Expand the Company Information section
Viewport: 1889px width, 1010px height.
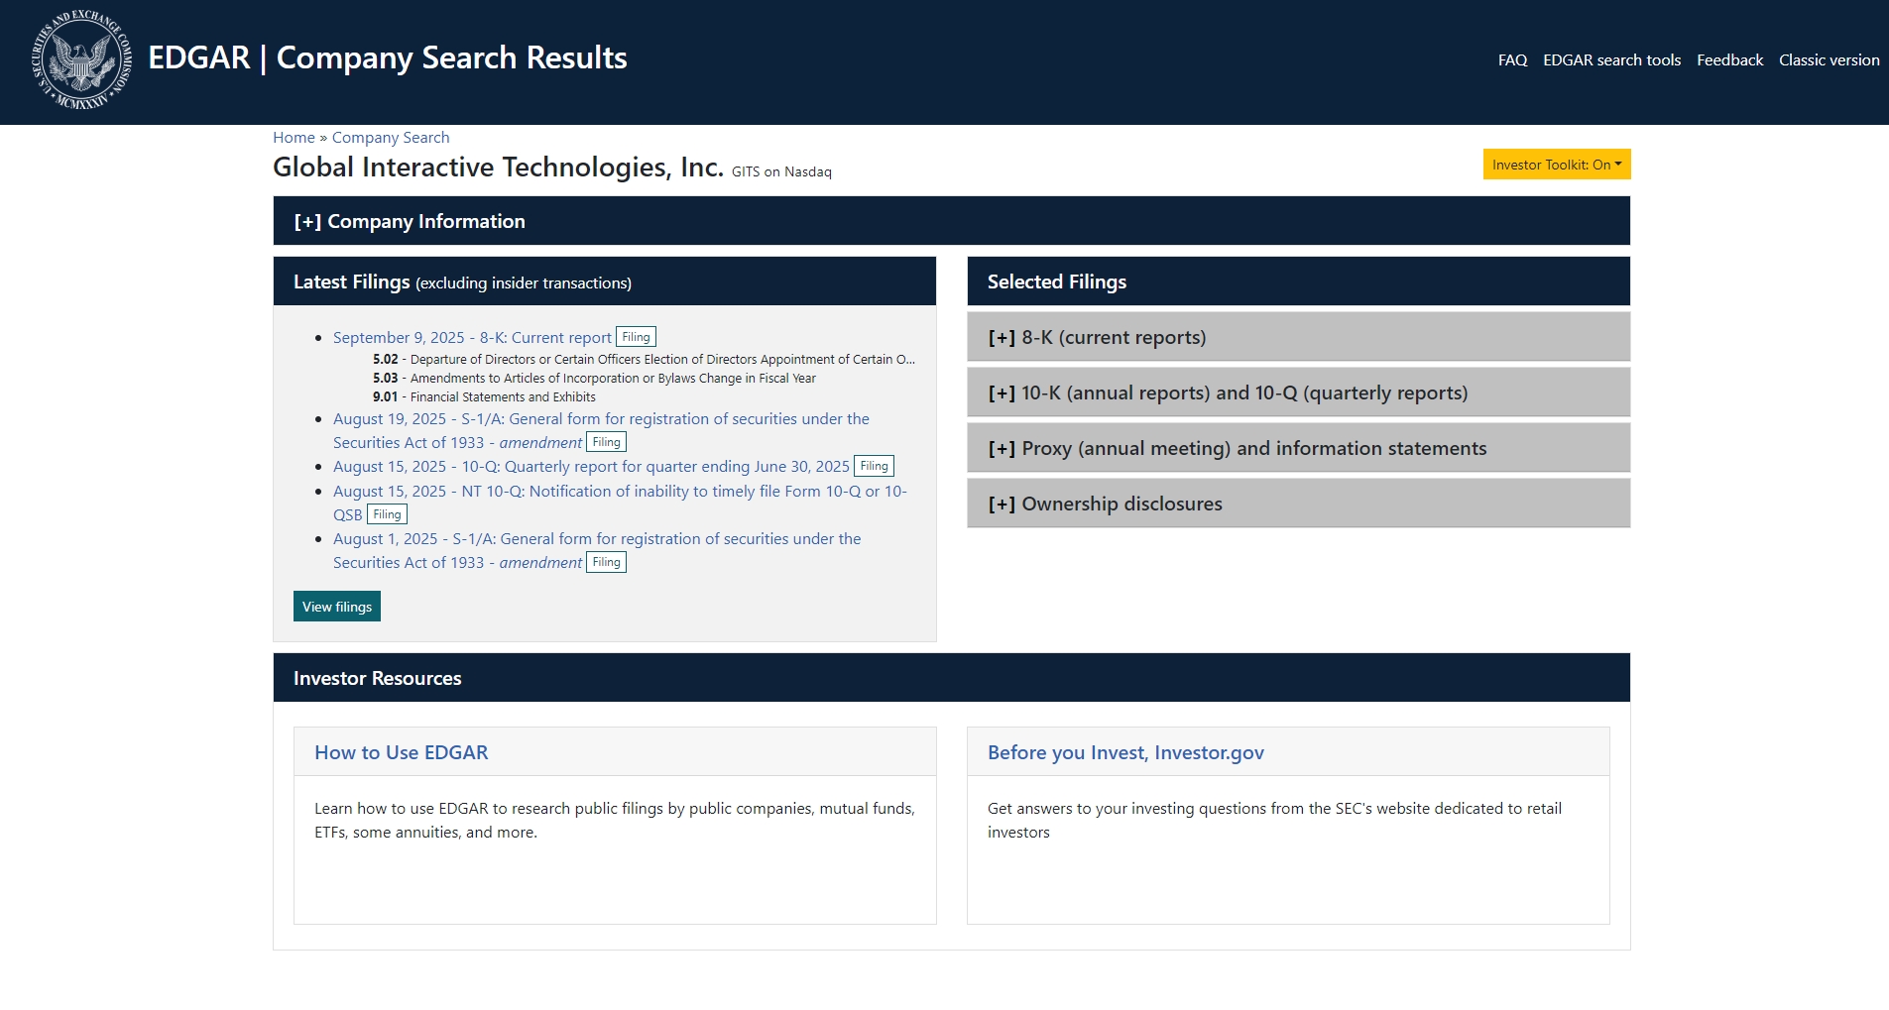tap(410, 221)
